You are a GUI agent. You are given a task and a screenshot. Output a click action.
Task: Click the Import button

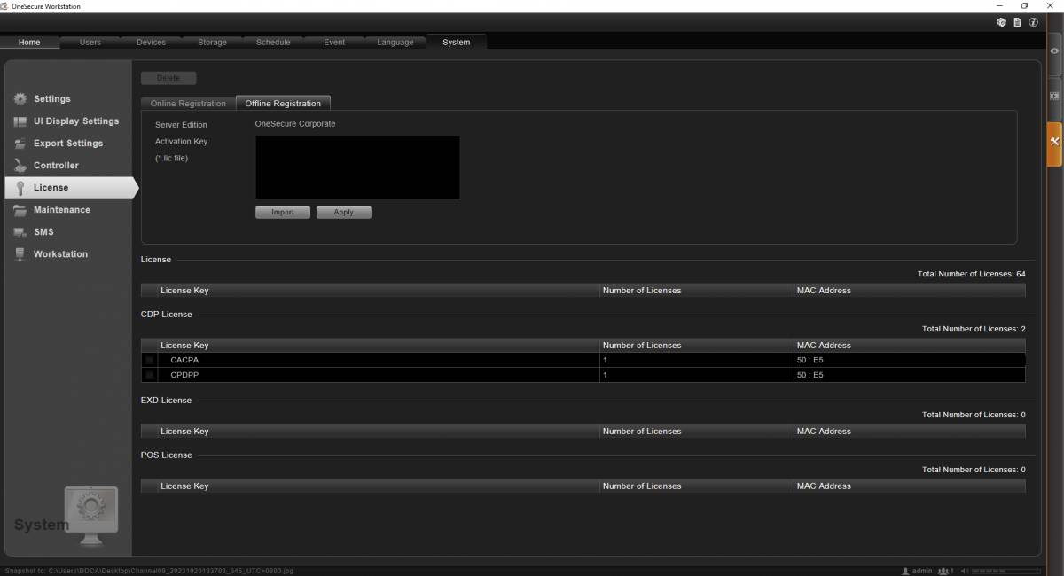pos(282,212)
